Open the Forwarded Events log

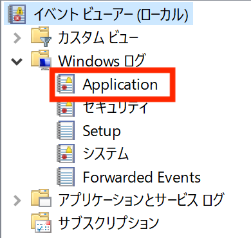tap(142, 177)
